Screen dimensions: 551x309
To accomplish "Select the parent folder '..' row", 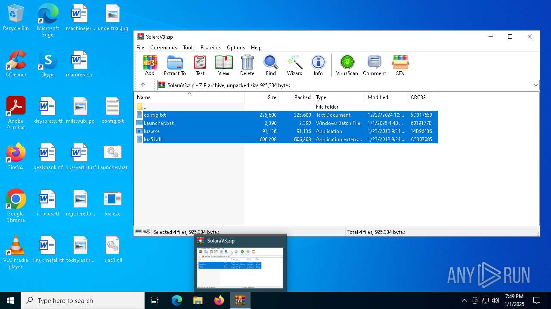I will tap(286, 106).
